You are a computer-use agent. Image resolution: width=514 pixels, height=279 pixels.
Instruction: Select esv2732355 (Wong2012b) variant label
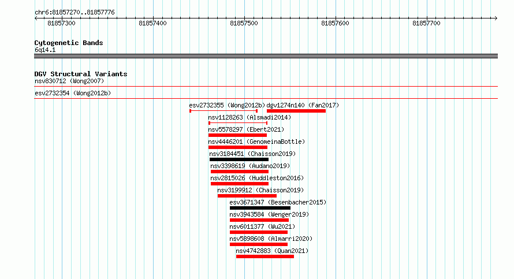click(227, 105)
